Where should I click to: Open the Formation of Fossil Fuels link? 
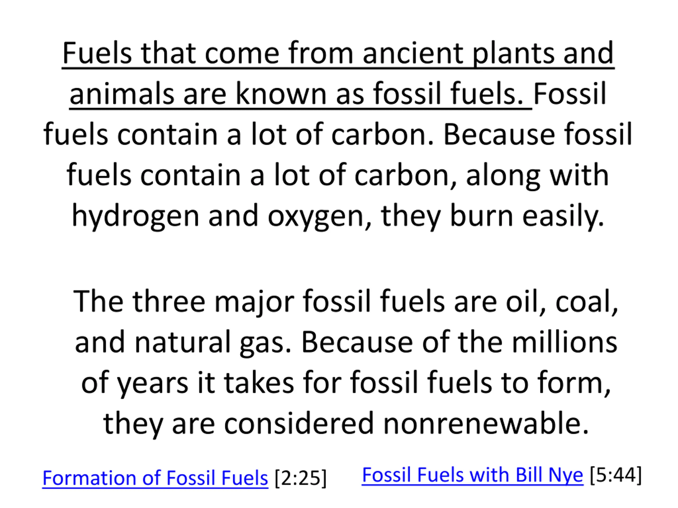[155, 478]
